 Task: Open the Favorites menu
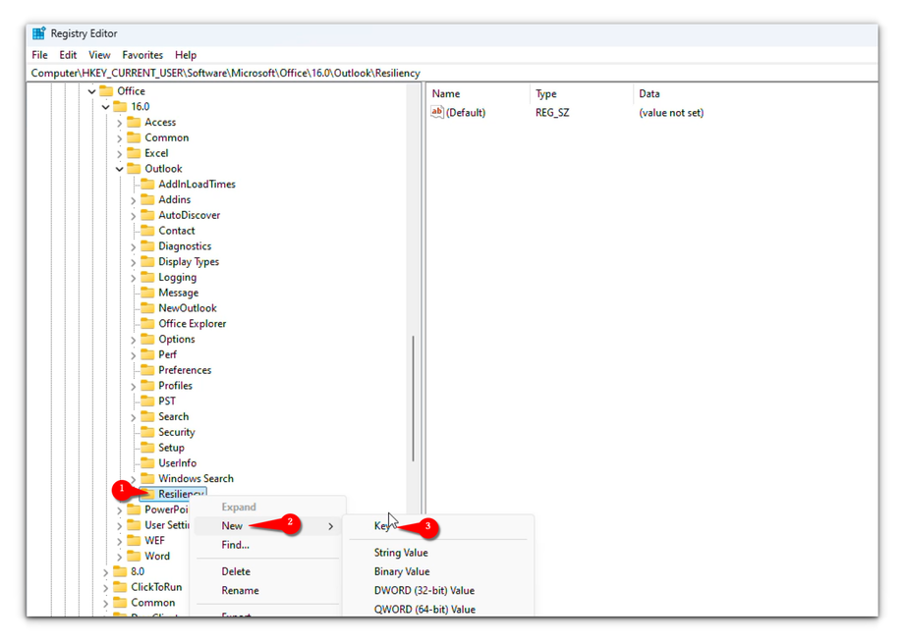pos(142,55)
